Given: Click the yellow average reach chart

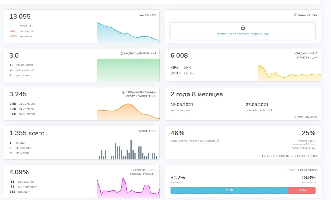Looking at the screenshot, I should tap(289, 73).
